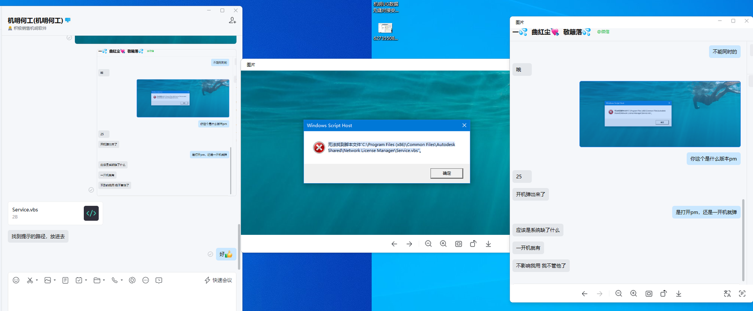753x311 pixels.
Task: Zoom out in the middle image viewer
Action: [428, 244]
